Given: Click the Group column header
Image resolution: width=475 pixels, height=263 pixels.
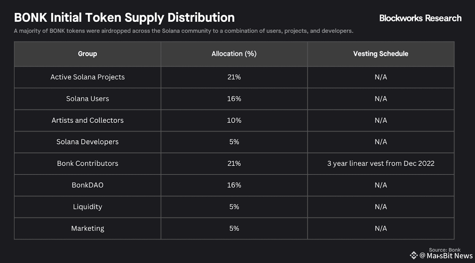Looking at the screenshot, I should (88, 54).
